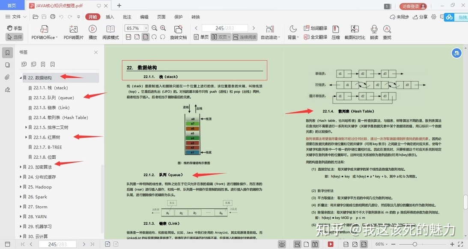This screenshot has height=249, width=468.
Task: Expand all bookmarks icon in 书签 panel
Action: pos(24,64)
